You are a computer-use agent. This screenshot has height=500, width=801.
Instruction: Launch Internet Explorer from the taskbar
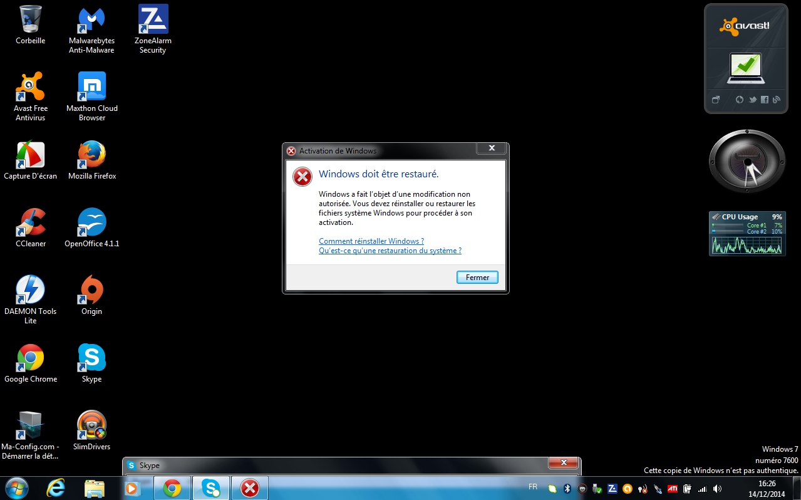[x=56, y=487]
